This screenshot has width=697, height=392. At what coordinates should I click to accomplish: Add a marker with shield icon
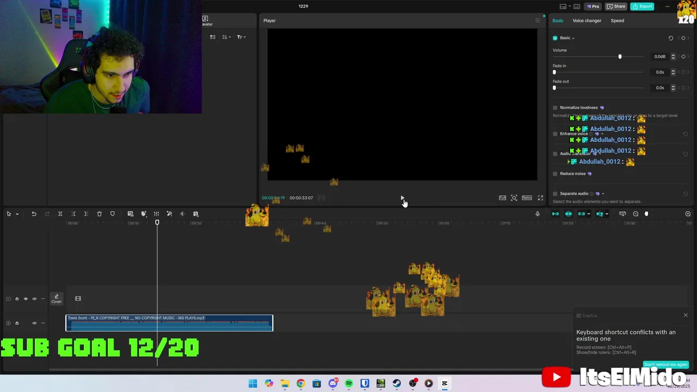tap(113, 214)
